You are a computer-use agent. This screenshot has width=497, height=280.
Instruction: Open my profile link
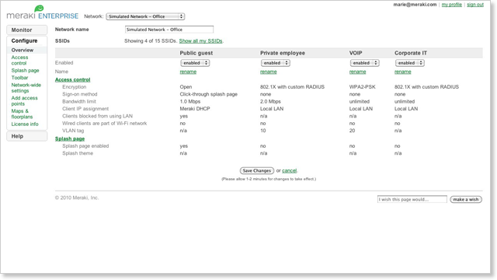point(452,5)
